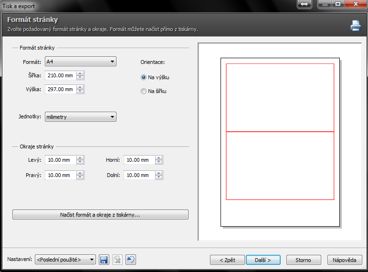Decrease the Dolní margin with down arrow
The width and height of the screenshot is (368, 272).
(159, 178)
